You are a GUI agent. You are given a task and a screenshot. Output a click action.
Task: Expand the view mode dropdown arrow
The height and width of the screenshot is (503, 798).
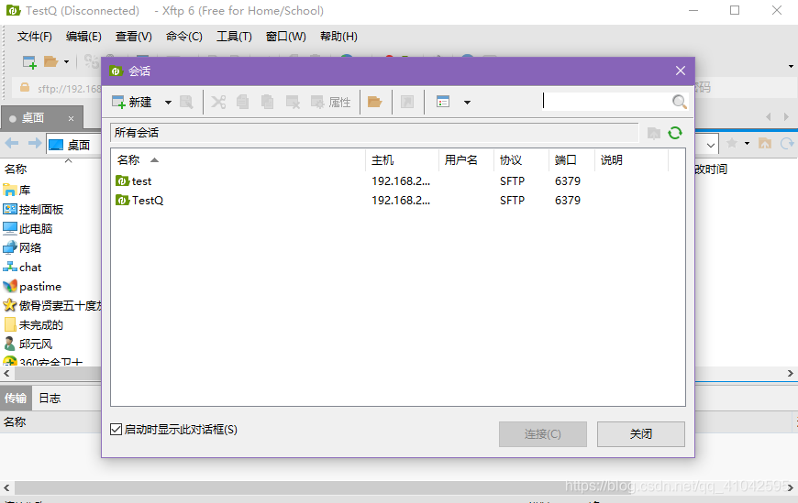467,103
